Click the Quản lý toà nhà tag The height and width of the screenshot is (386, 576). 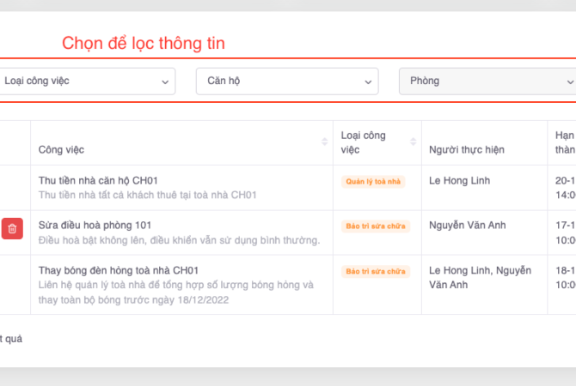372,182
